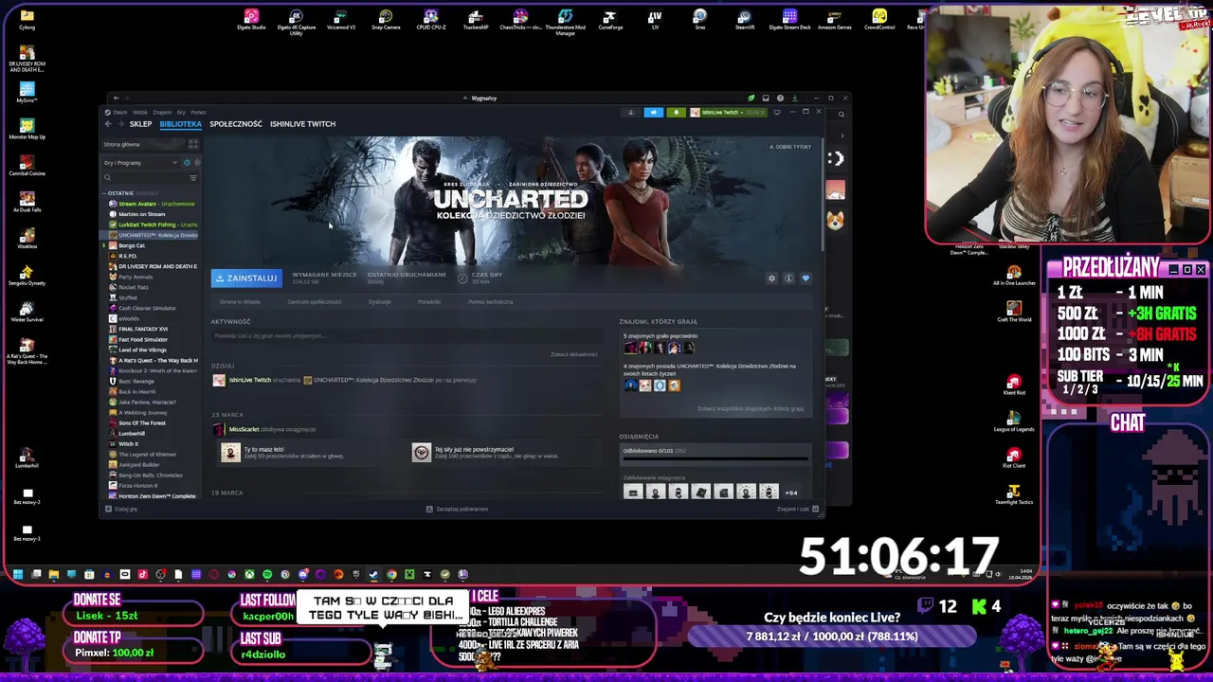
Task: Expand the Gry i Programy dropdown
Action: click(x=140, y=163)
